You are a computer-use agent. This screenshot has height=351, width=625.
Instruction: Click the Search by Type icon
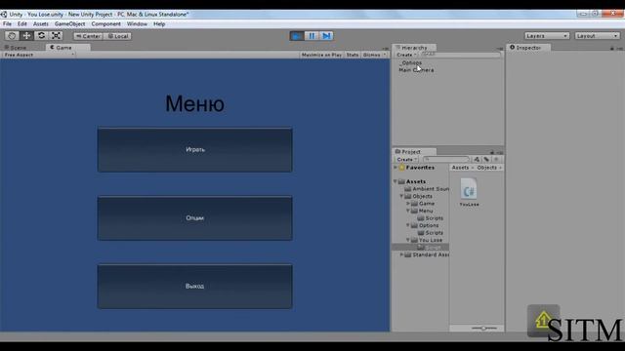477,159
